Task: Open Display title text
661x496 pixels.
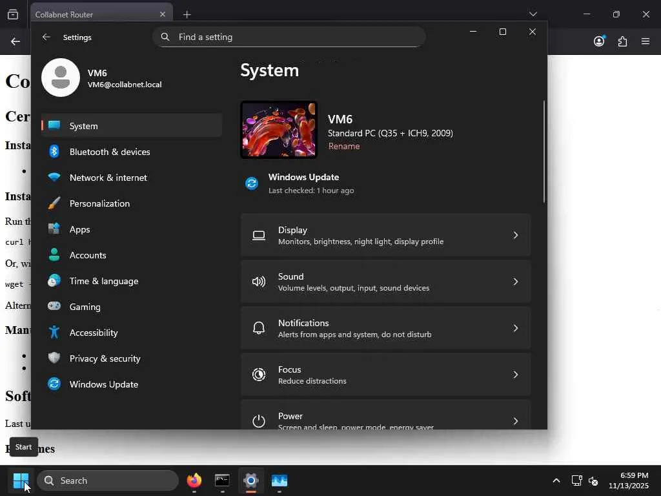Action: 292,231
